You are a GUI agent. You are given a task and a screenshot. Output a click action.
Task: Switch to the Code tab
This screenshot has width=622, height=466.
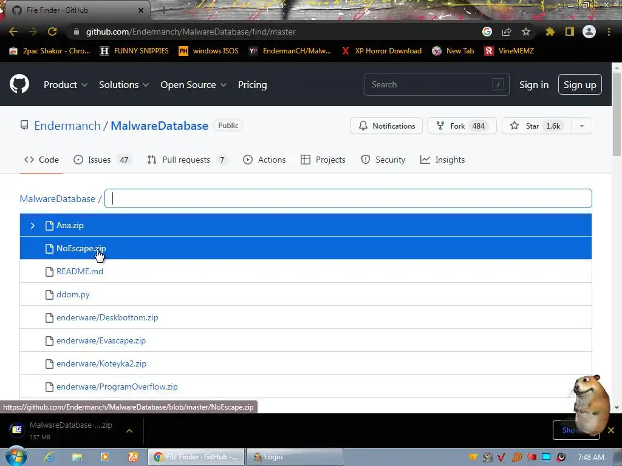pos(42,160)
